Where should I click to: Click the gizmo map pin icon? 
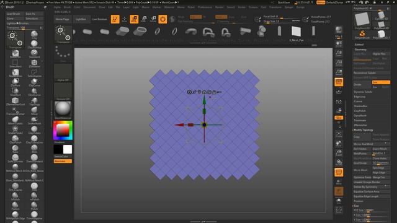coord(199,92)
